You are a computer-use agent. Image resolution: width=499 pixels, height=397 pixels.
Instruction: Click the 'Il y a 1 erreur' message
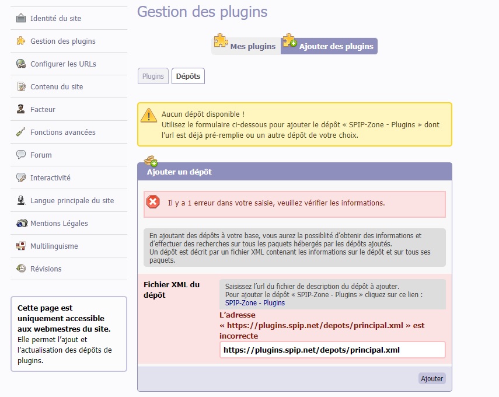click(276, 203)
